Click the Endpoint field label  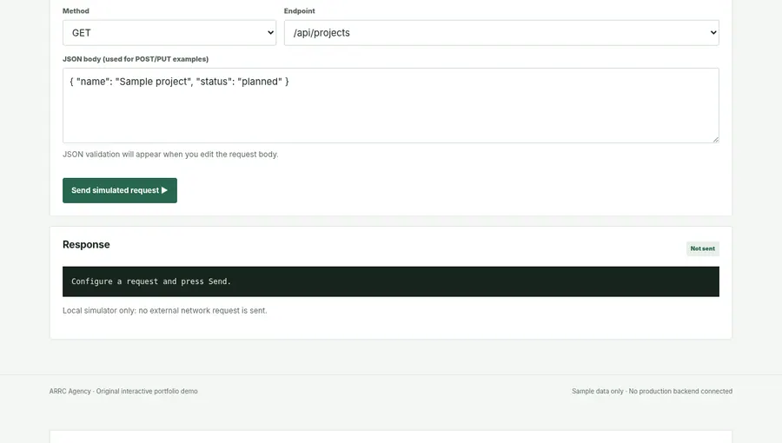click(299, 11)
